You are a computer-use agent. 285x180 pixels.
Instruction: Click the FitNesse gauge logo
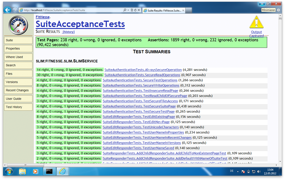click(x=18, y=25)
